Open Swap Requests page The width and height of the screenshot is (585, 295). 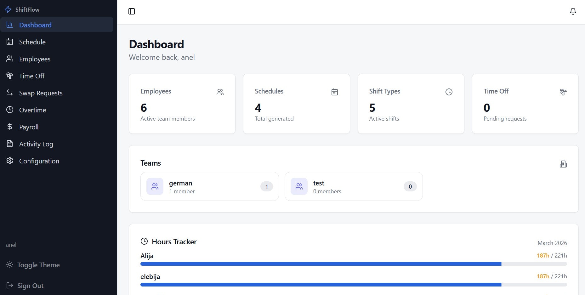point(57,93)
